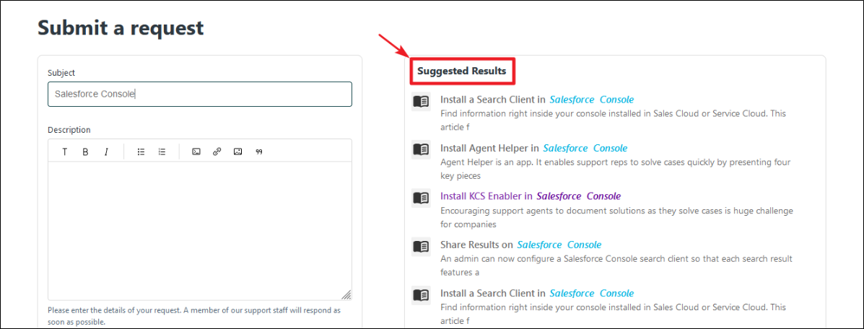Open the last Install a Search Client result
864x329 pixels.
(536, 294)
